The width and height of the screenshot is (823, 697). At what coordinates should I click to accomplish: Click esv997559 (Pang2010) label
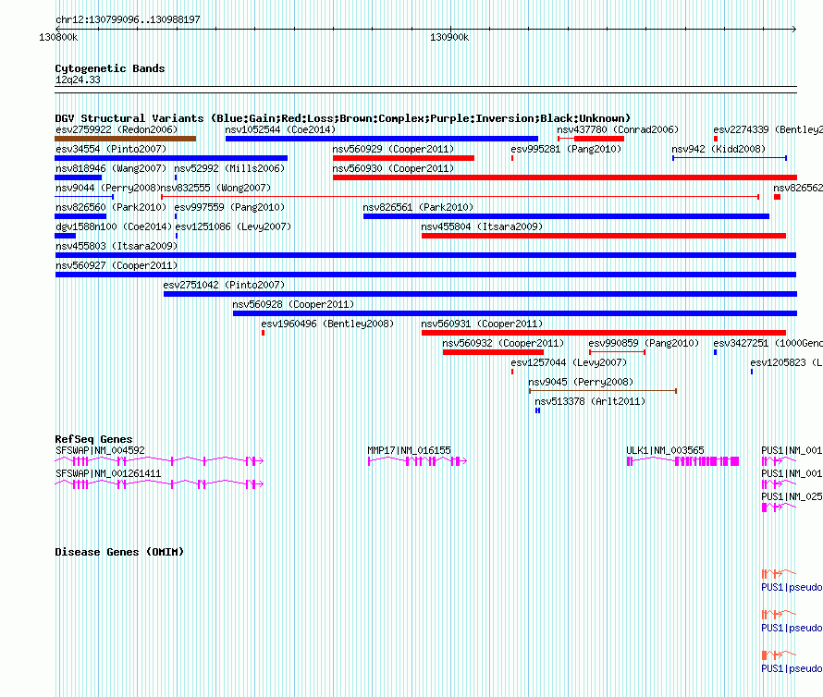(x=229, y=207)
